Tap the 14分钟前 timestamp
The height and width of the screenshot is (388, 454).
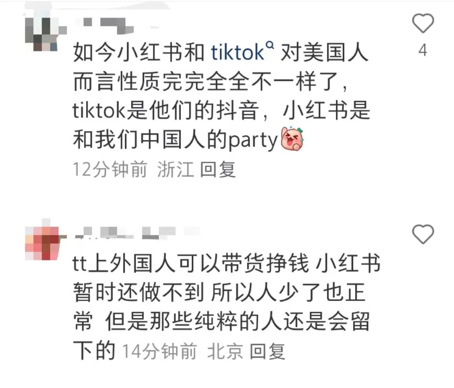coord(160,351)
